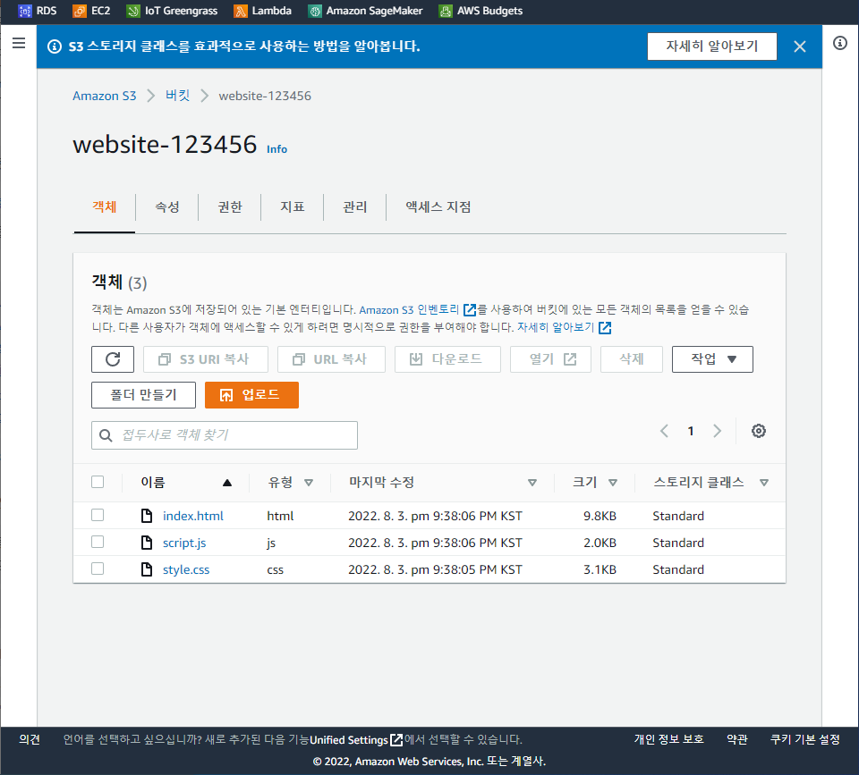Open the style.css object link
The image size is (859, 775).
tap(186, 569)
